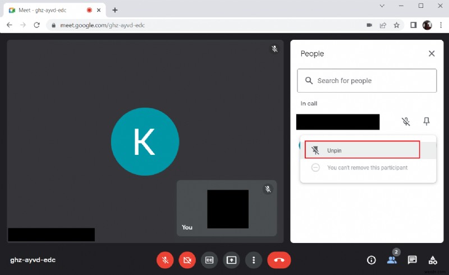The height and width of the screenshot is (275, 449).
Task: Click the muted microphone icon beside participant name
Action: (405, 121)
